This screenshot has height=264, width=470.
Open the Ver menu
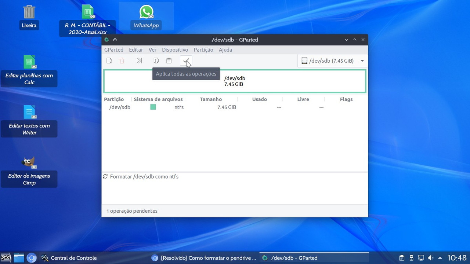[x=152, y=50]
